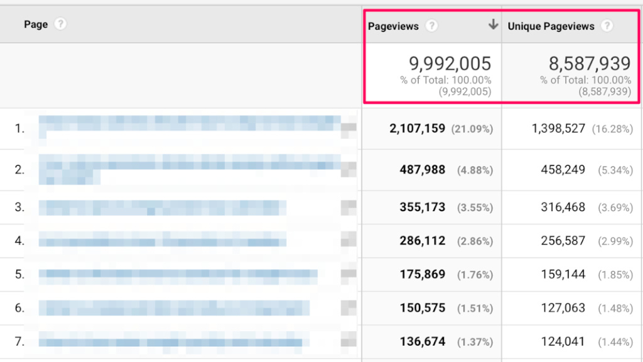Sort the table by Unique Pageviews
The width and height of the screenshot is (643, 362).
tap(551, 26)
